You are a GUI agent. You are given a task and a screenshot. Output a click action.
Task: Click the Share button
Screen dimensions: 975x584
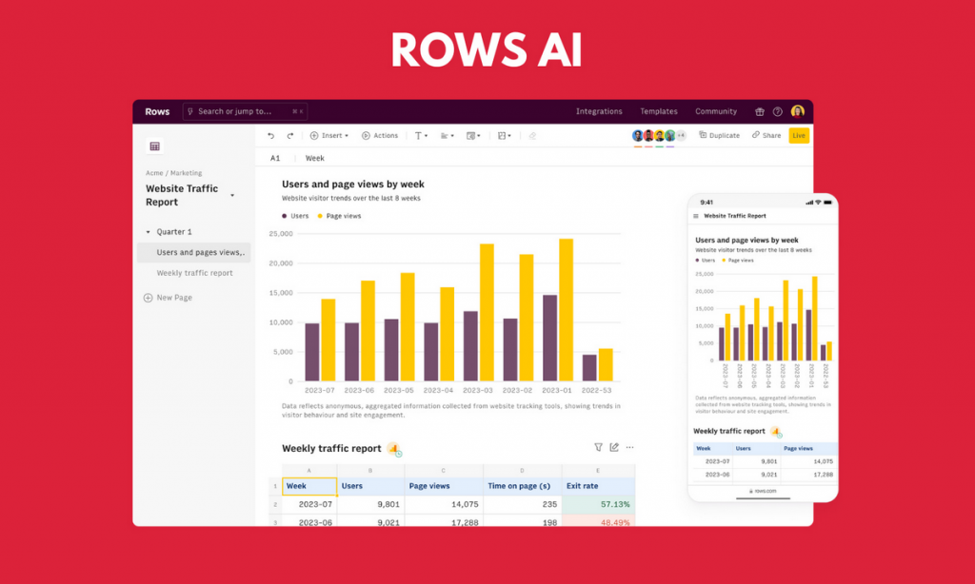click(x=766, y=136)
